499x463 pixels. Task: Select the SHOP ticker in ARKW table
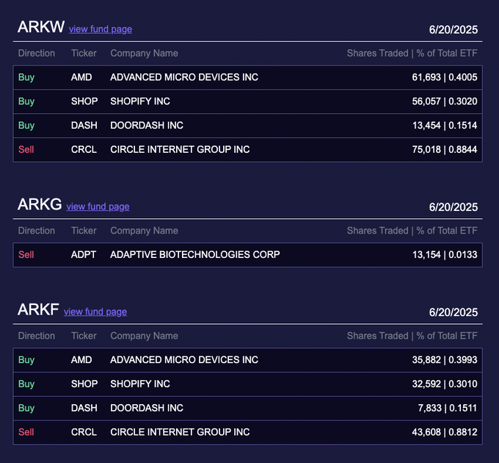[x=84, y=101]
